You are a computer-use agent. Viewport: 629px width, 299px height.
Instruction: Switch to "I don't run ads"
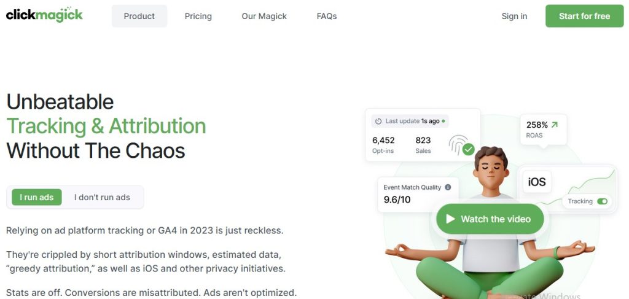(102, 197)
